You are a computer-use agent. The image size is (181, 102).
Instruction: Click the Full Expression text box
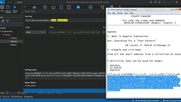(65, 75)
